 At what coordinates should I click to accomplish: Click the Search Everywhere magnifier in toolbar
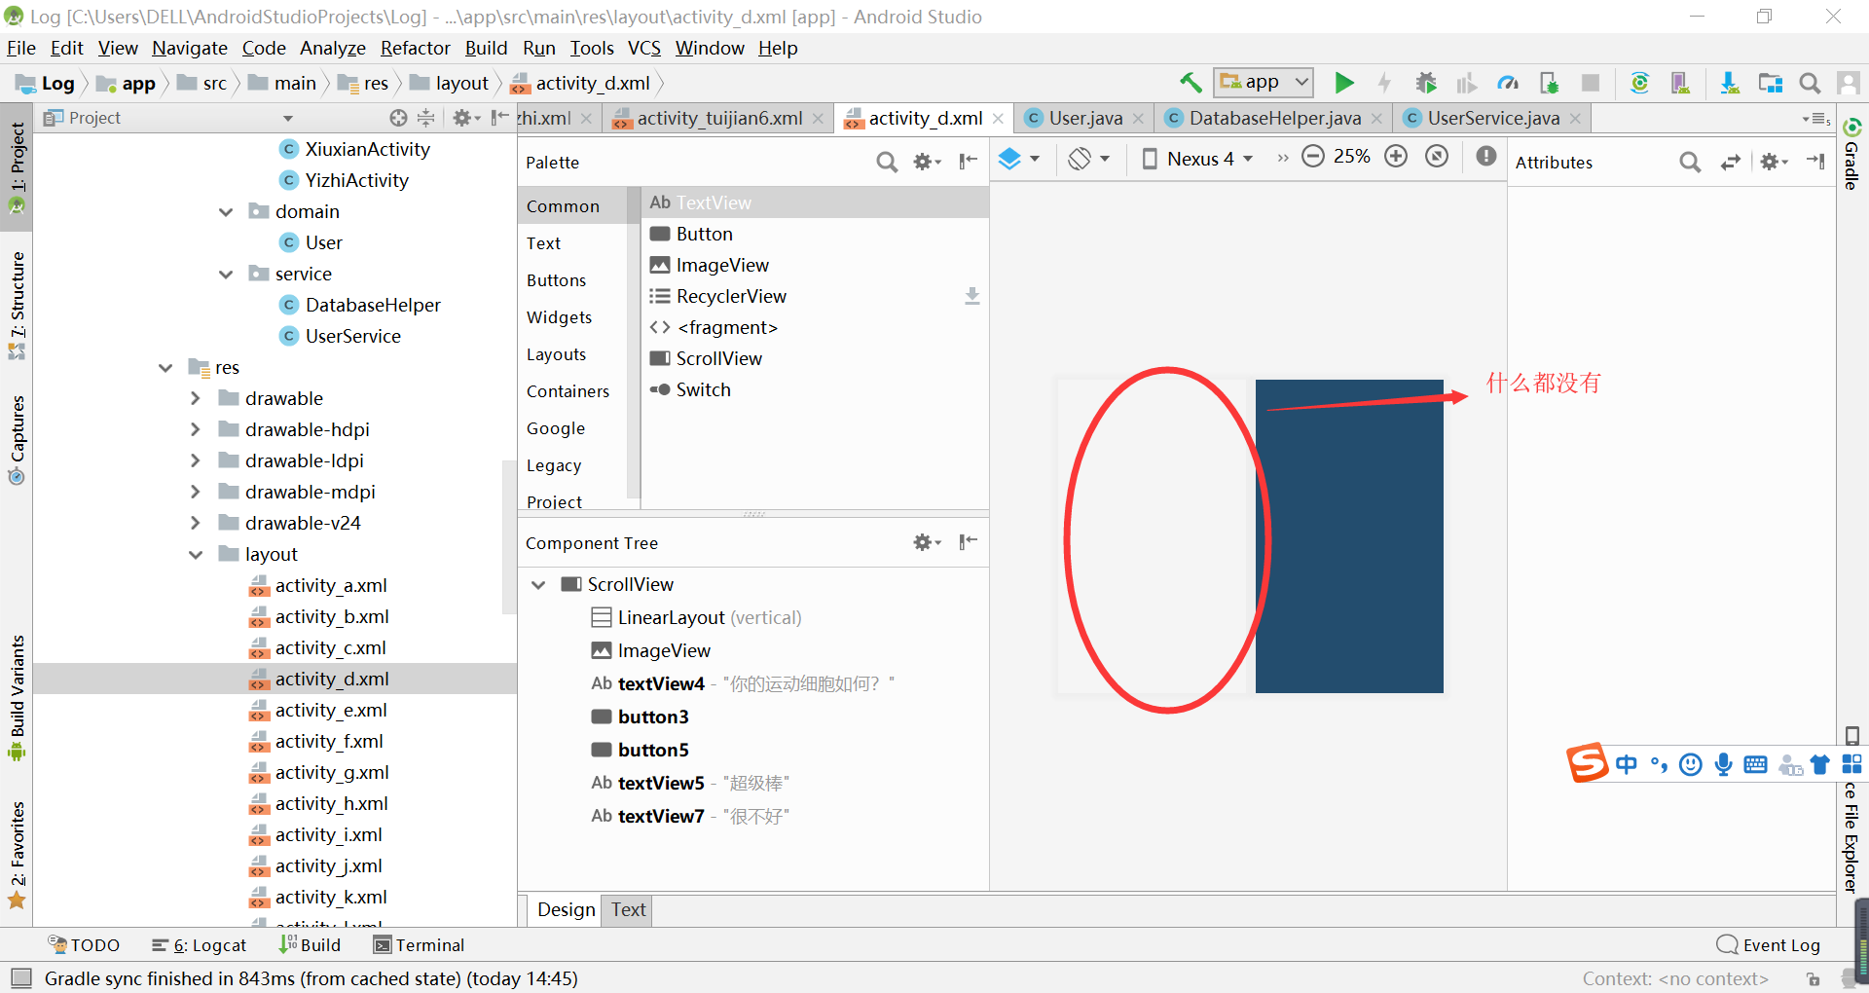pos(1810,83)
